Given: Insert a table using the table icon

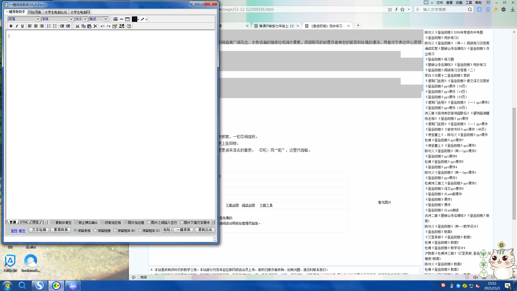Looking at the screenshot, I should pyautogui.click(x=127, y=19).
